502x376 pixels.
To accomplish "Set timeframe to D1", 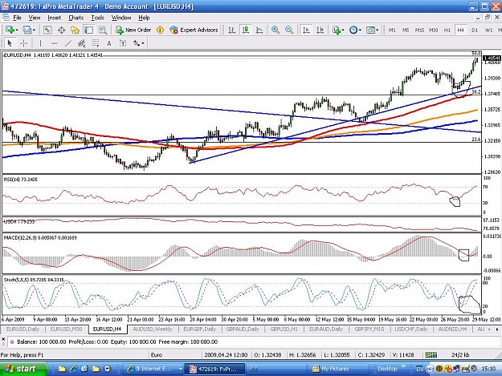I will 475,30.
